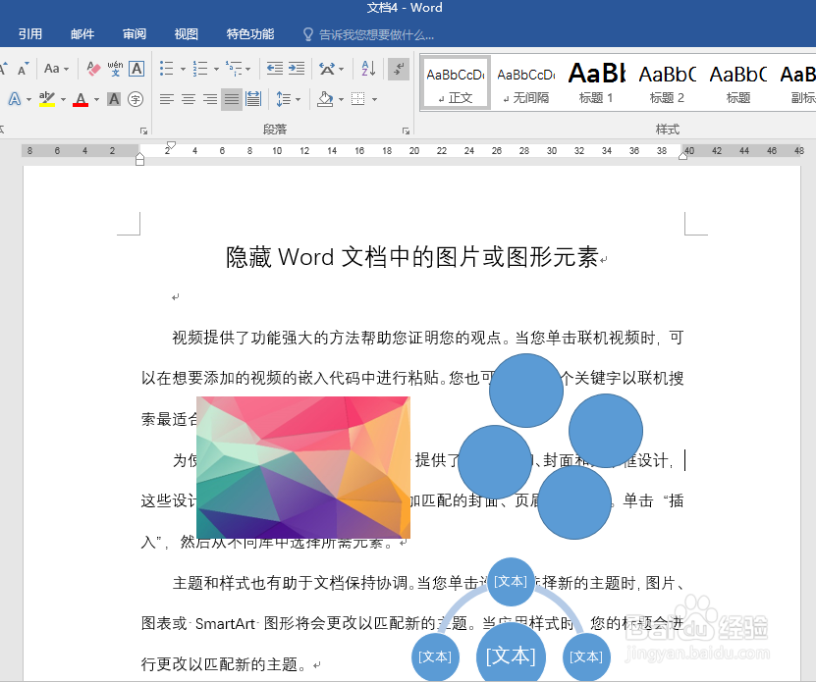Image resolution: width=816 pixels, height=682 pixels.
Task: Click right indent marker on ruler
Action: tap(683, 156)
